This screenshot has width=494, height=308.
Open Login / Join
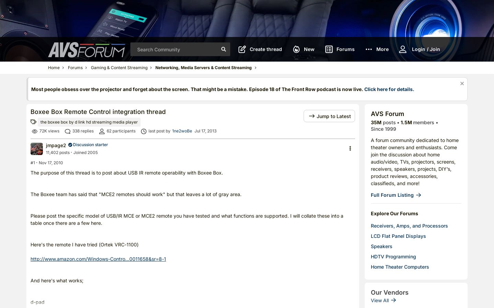pyautogui.click(x=419, y=49)
